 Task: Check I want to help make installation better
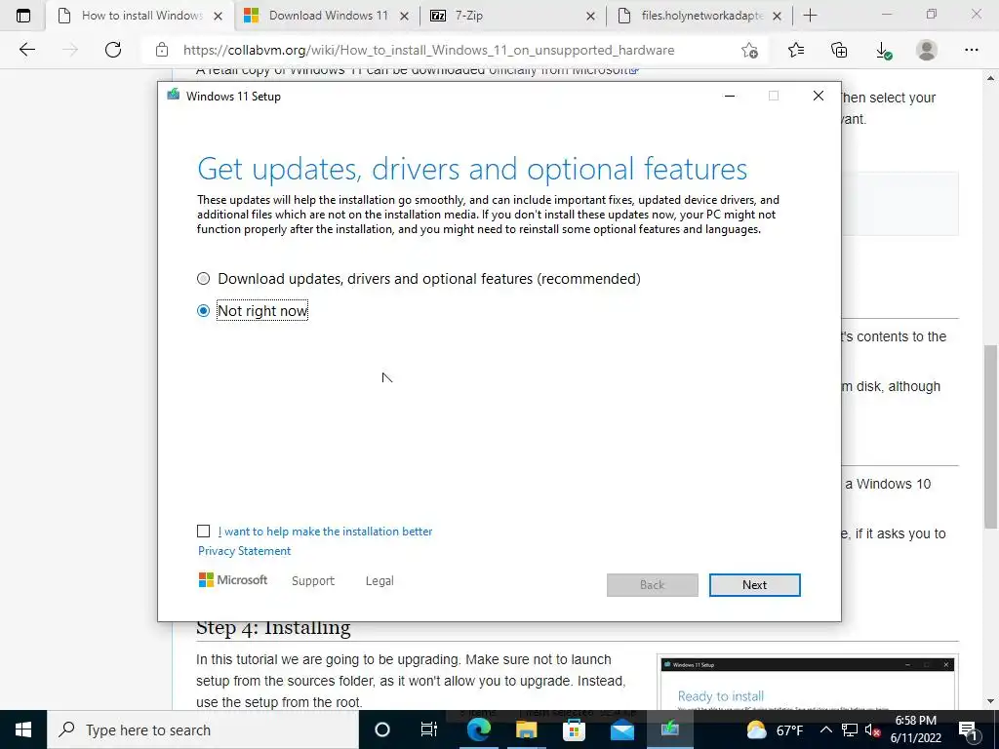point(203,532)
